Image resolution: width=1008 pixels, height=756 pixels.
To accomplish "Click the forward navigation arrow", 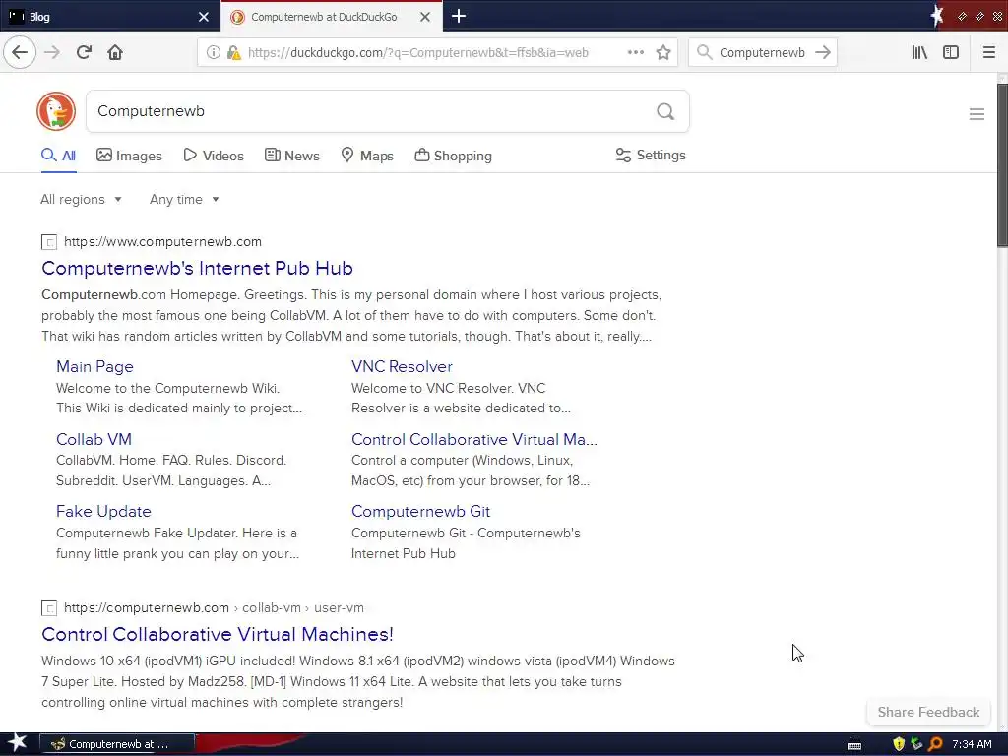I will 52,52.
